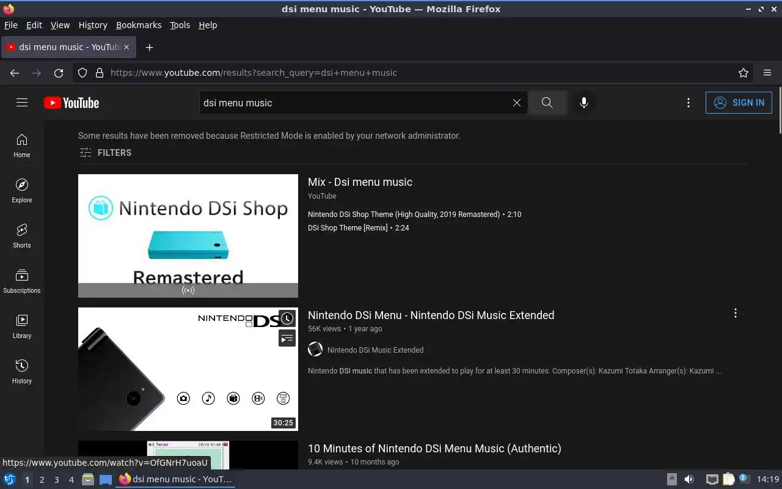
Task: Open the Tools menu
Action: point(180,25)
